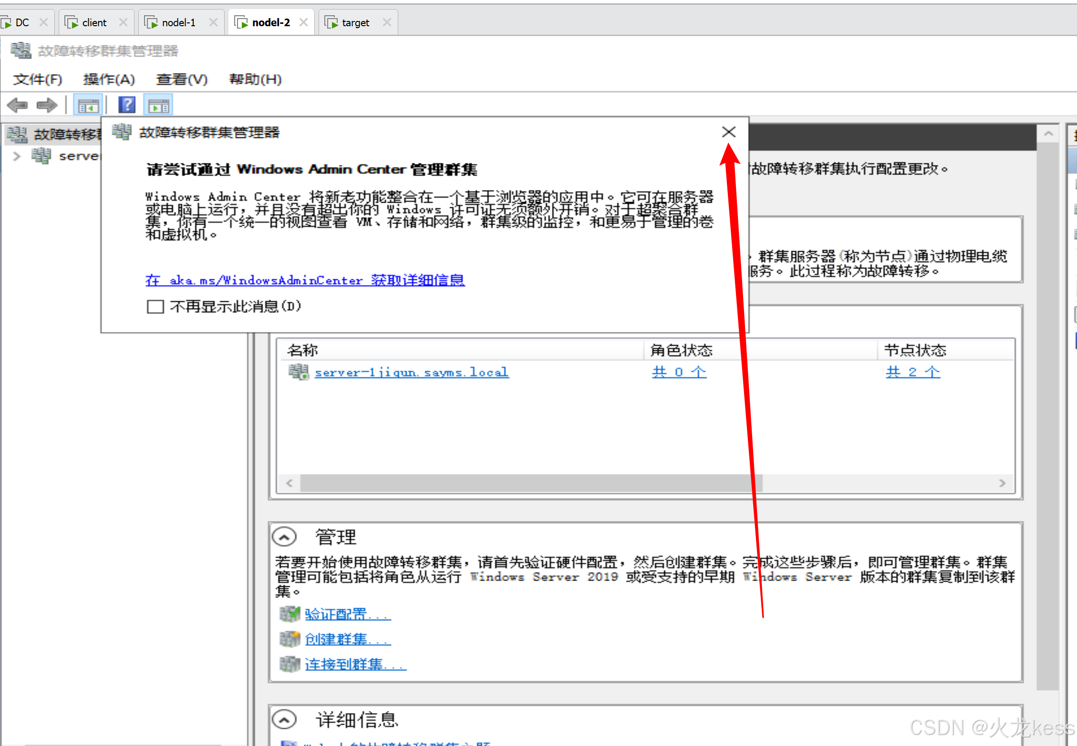Collapse the 详细信息 section
The width and height of the screenshot is (1077, 746).
[x=284, y=719]
